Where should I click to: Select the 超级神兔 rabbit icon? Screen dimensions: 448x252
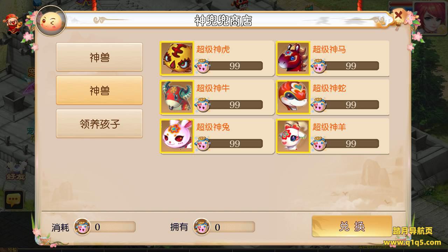coord(177,136)
